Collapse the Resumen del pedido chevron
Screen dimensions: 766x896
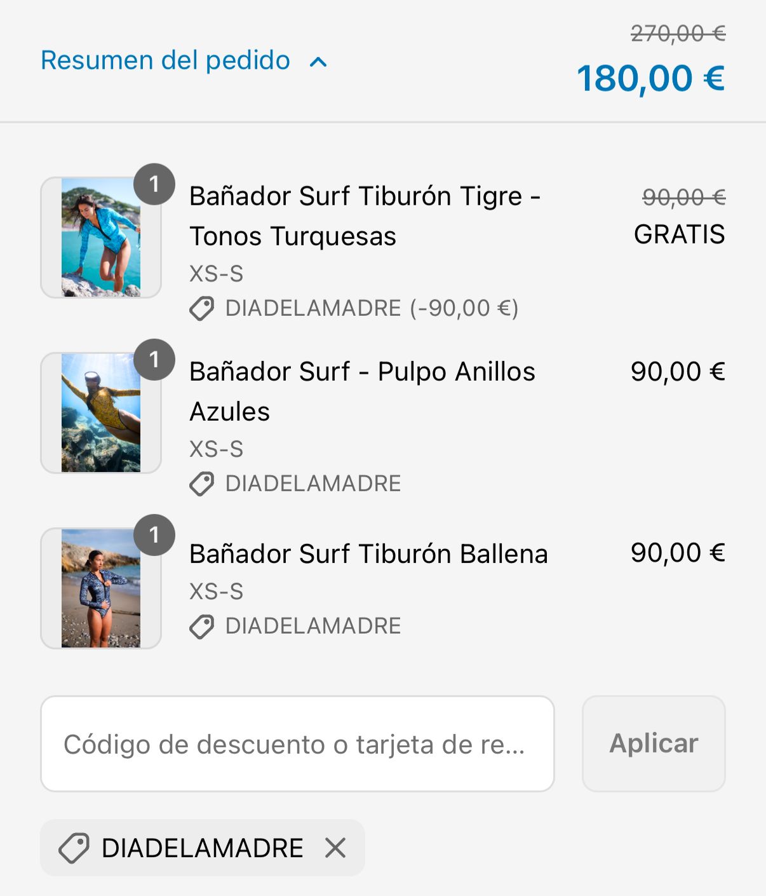(x=318, y=62)
